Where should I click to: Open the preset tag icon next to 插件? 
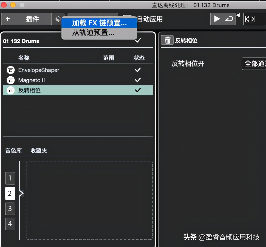(x=58, y=19)
